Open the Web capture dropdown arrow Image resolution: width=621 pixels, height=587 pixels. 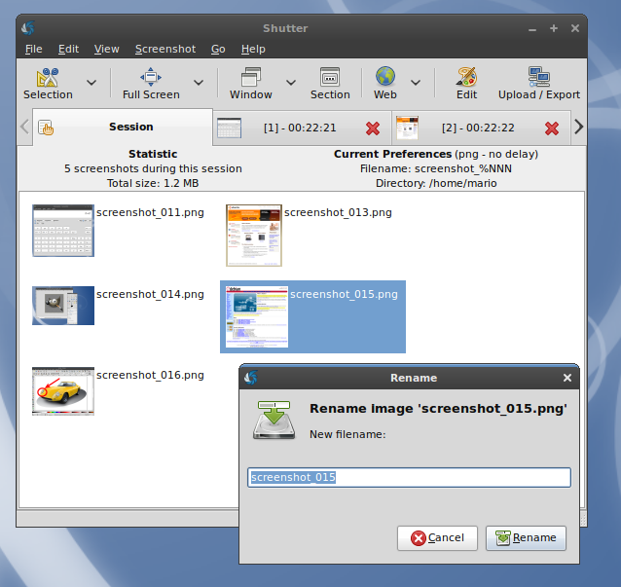[x=416, y=84]
